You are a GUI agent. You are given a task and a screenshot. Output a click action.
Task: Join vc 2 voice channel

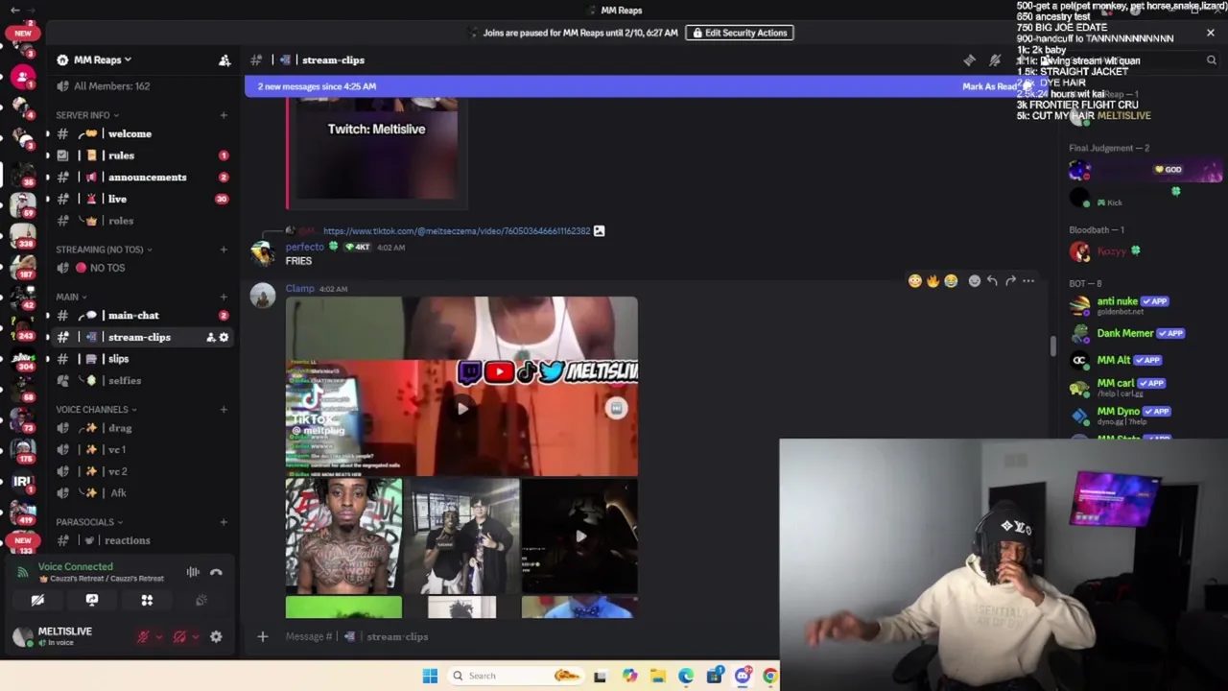(118, 471)
